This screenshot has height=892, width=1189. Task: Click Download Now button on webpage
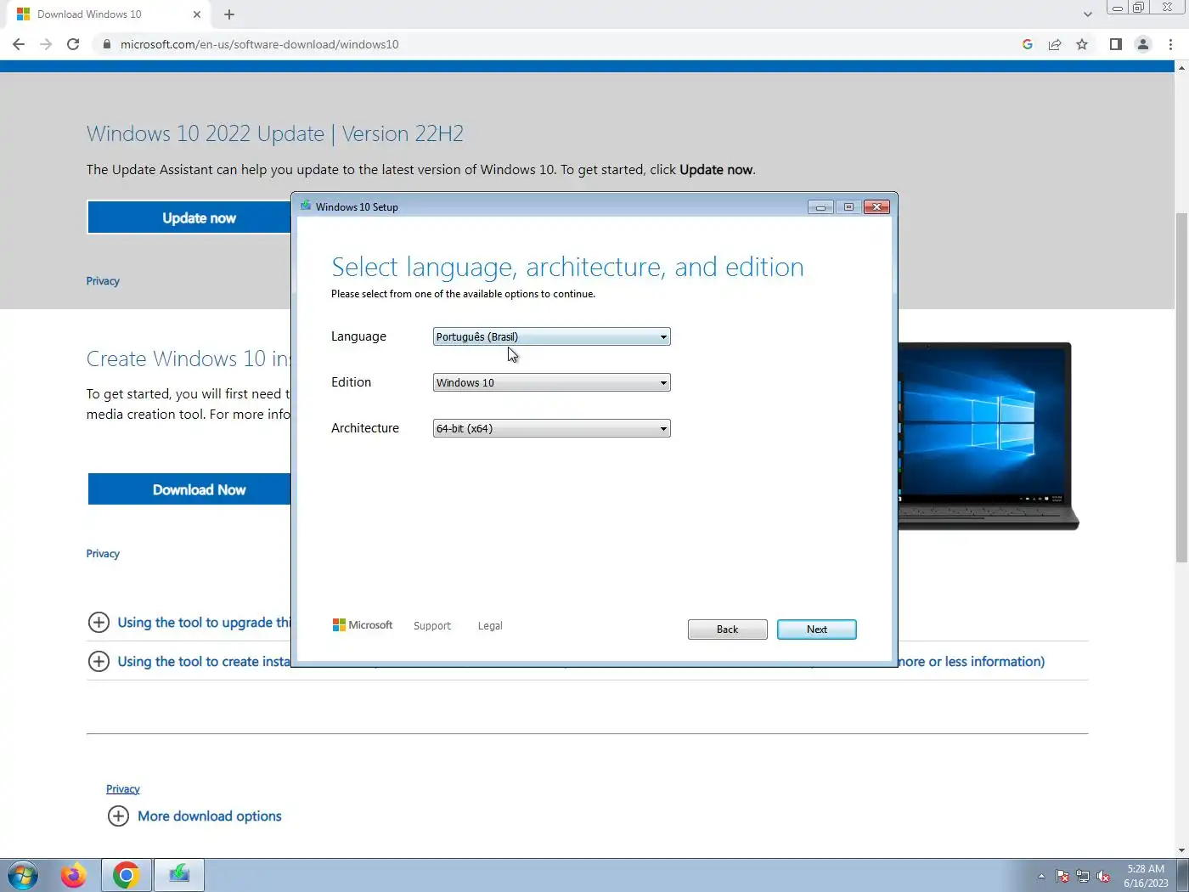(x=189, y=489)
